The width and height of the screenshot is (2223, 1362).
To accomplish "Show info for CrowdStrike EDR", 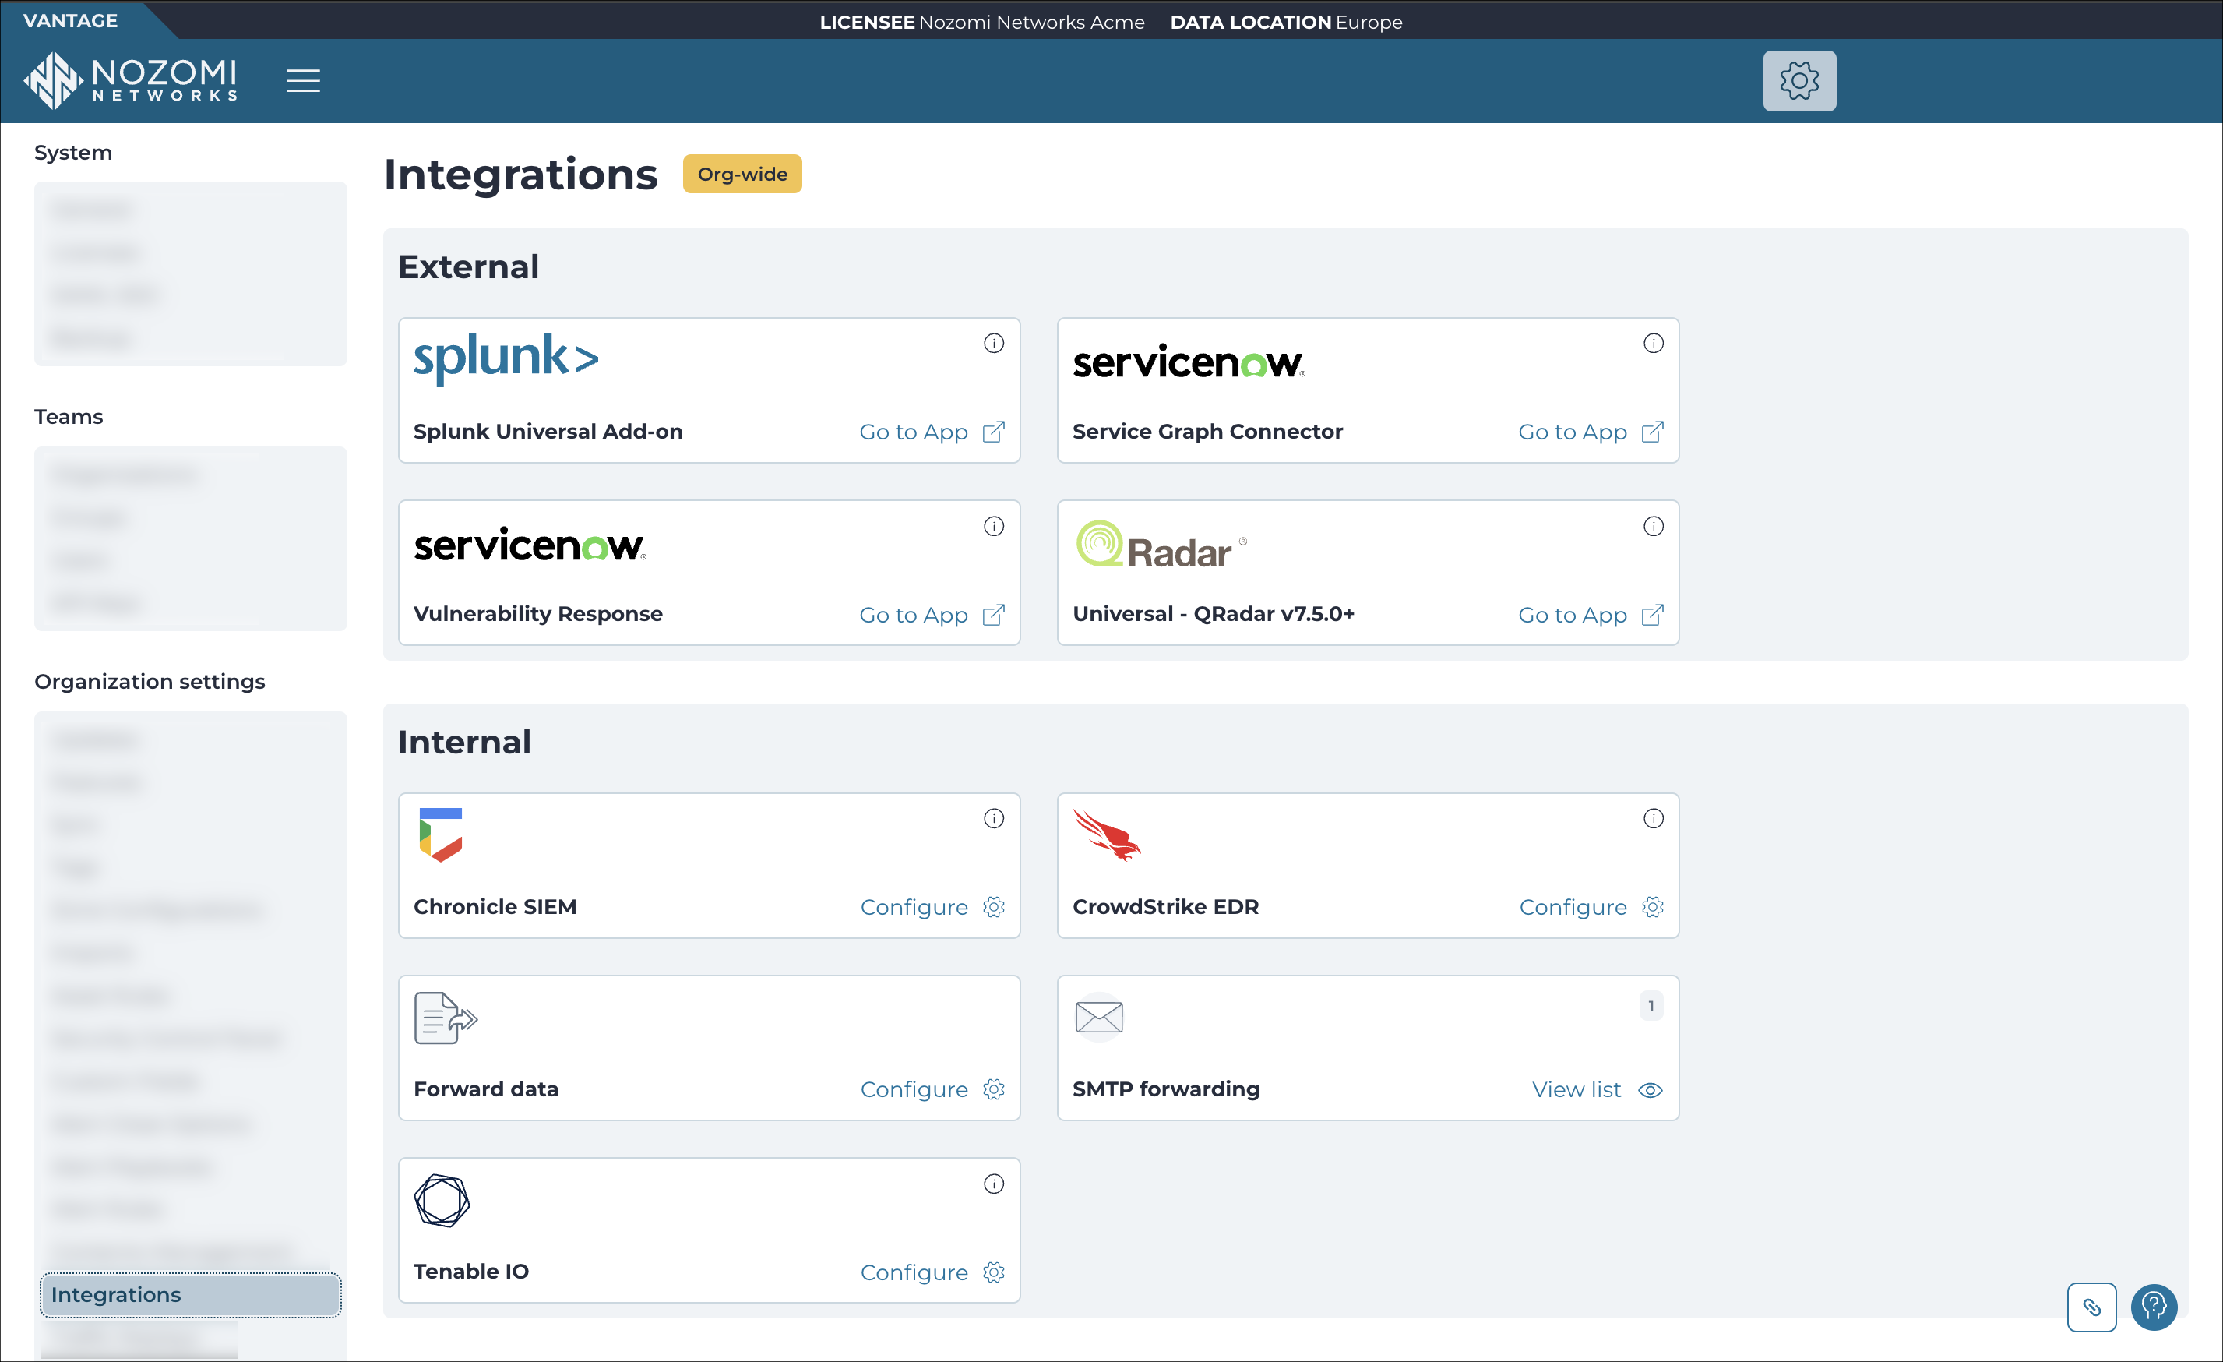I will point(1653,819).
